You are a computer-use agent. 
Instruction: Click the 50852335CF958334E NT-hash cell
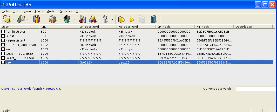pos(214,62)
